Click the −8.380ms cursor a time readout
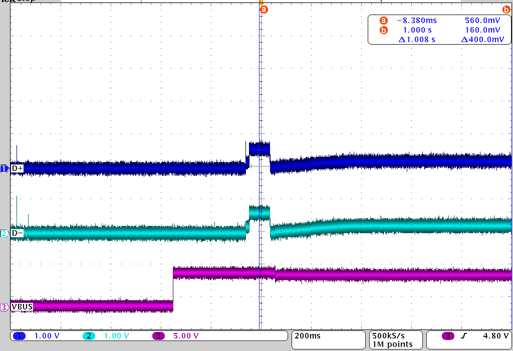513x351 pixels. 418,21
